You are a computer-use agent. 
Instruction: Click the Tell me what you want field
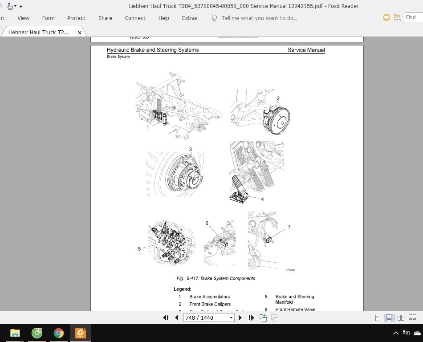point(259,18)
